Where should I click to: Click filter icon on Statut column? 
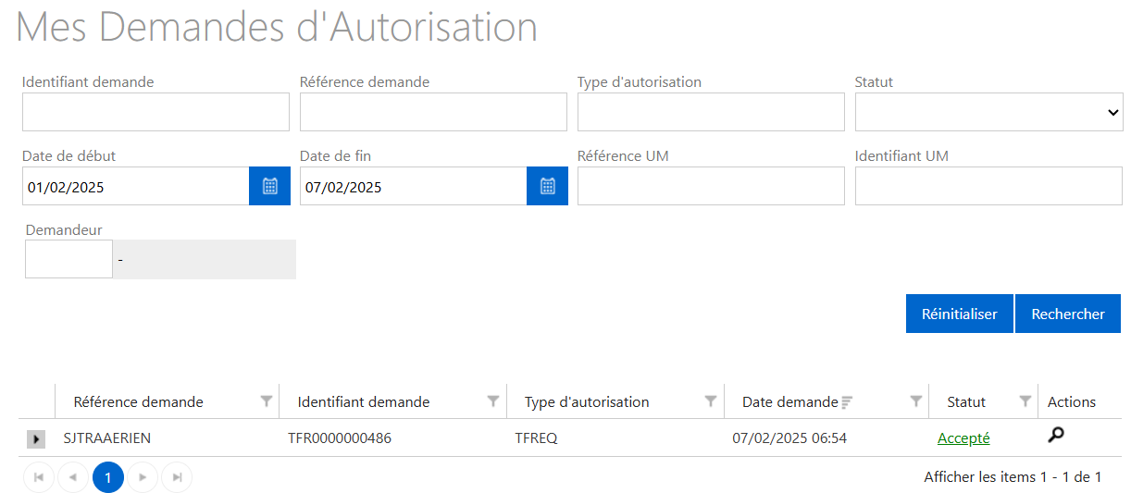click(x=1025, y=401)
